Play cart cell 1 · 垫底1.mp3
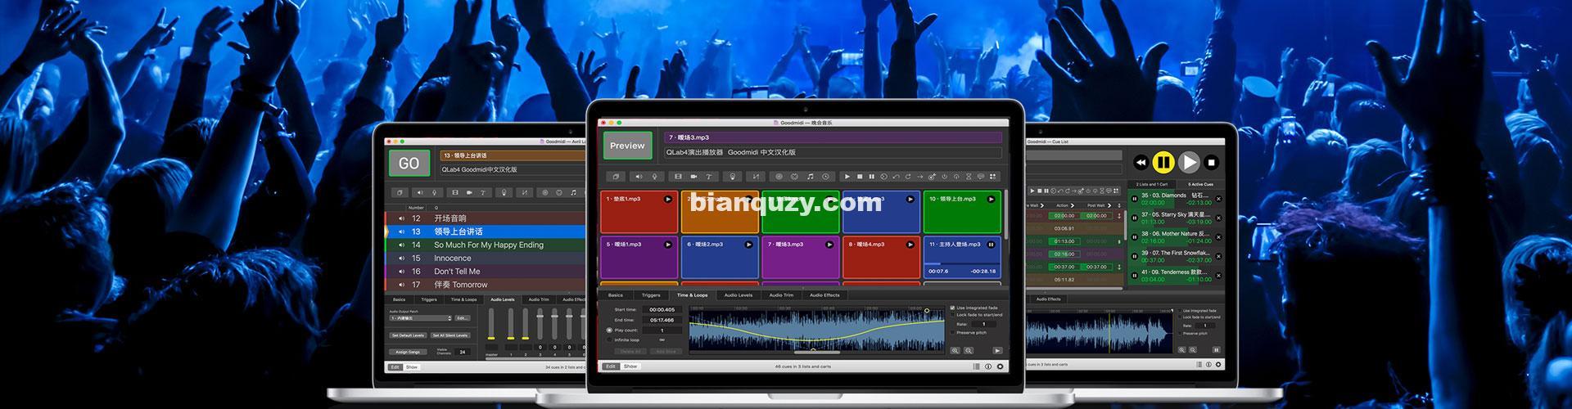The width and height of the screenshot is (1572, 409). pos(668,199)
